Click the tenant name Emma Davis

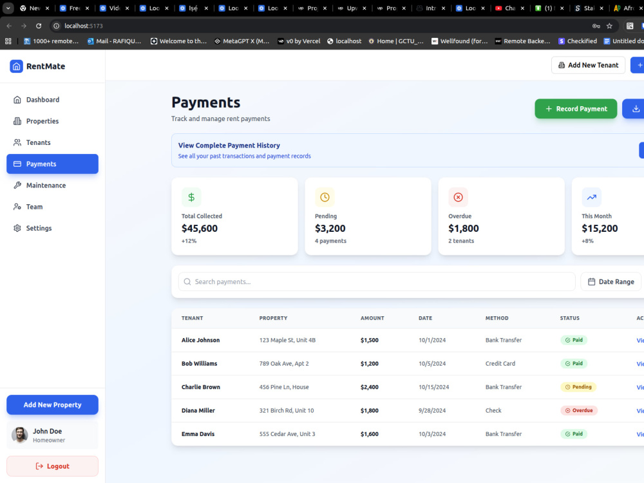198,433
